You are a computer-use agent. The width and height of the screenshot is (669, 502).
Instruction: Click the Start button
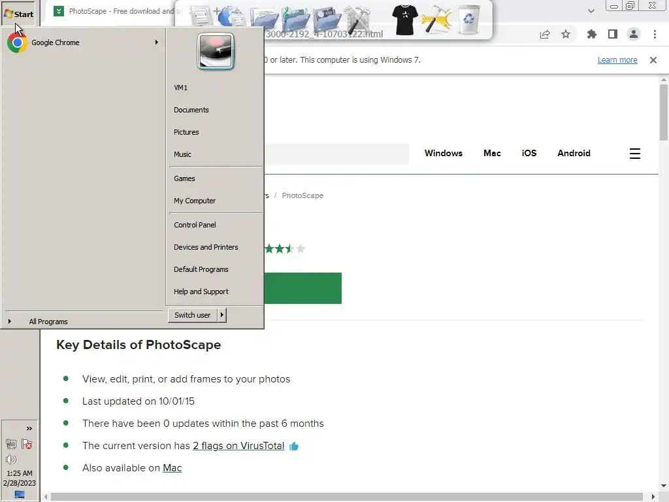tap(19, 14)
